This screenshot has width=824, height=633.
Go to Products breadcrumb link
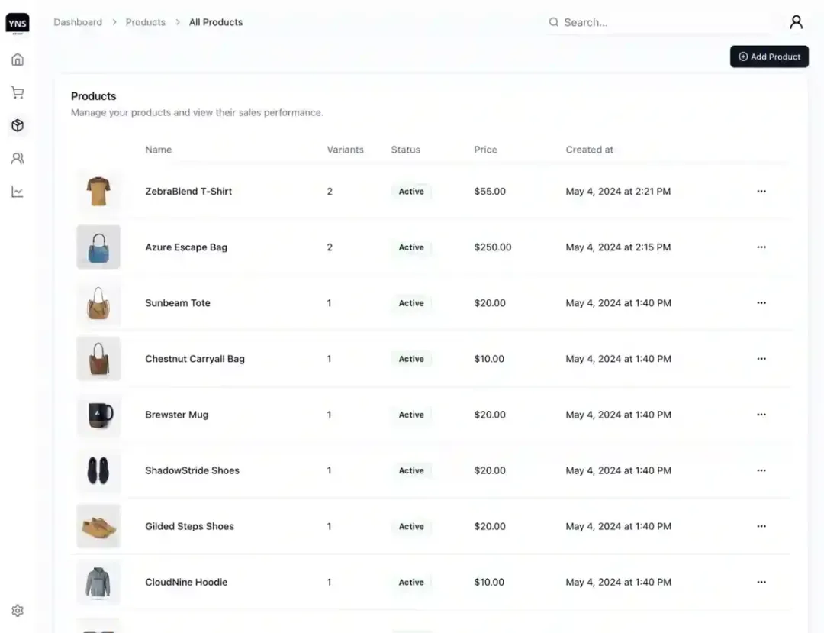[146, 22]
